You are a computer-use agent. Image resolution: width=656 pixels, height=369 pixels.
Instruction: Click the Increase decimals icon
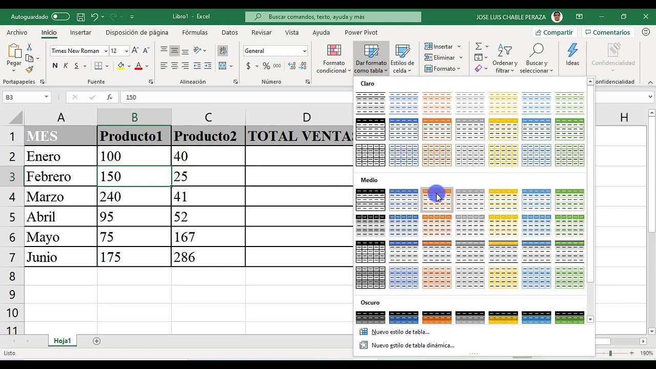point(292,66)
